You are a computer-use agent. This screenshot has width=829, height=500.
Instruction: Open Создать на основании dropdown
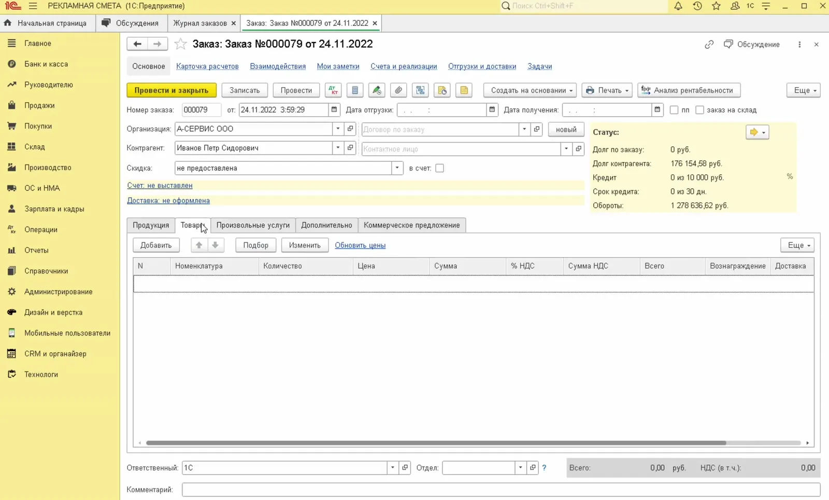coord(530,90)
